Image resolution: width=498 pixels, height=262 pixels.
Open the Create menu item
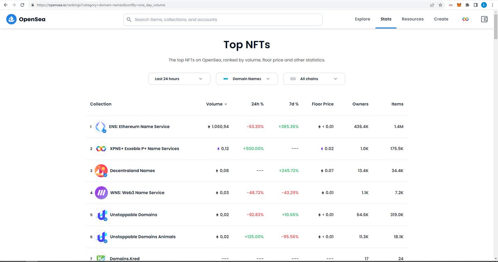(441, 19)
